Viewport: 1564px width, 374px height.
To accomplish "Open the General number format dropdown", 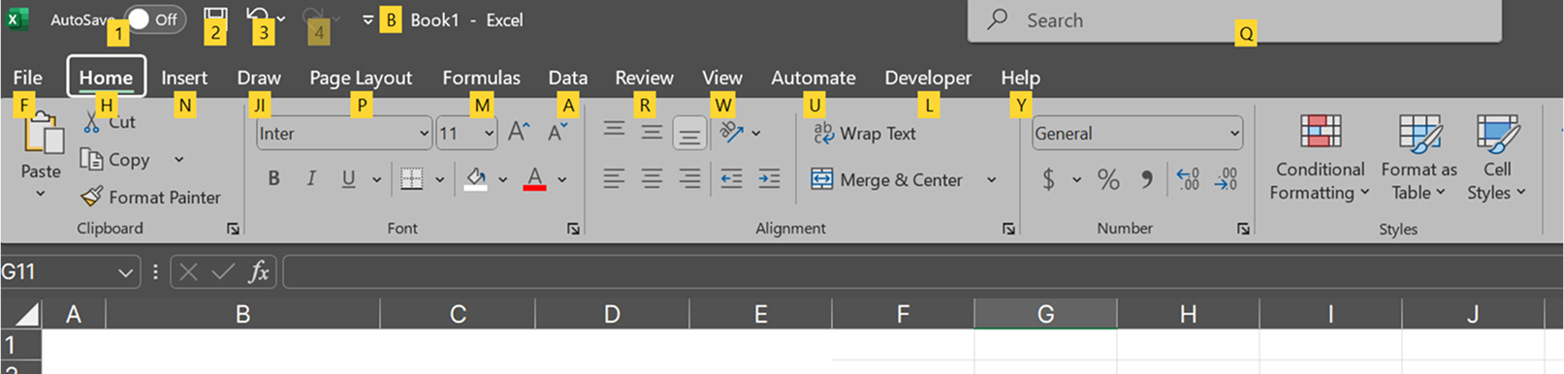I will coord(1234,134).
